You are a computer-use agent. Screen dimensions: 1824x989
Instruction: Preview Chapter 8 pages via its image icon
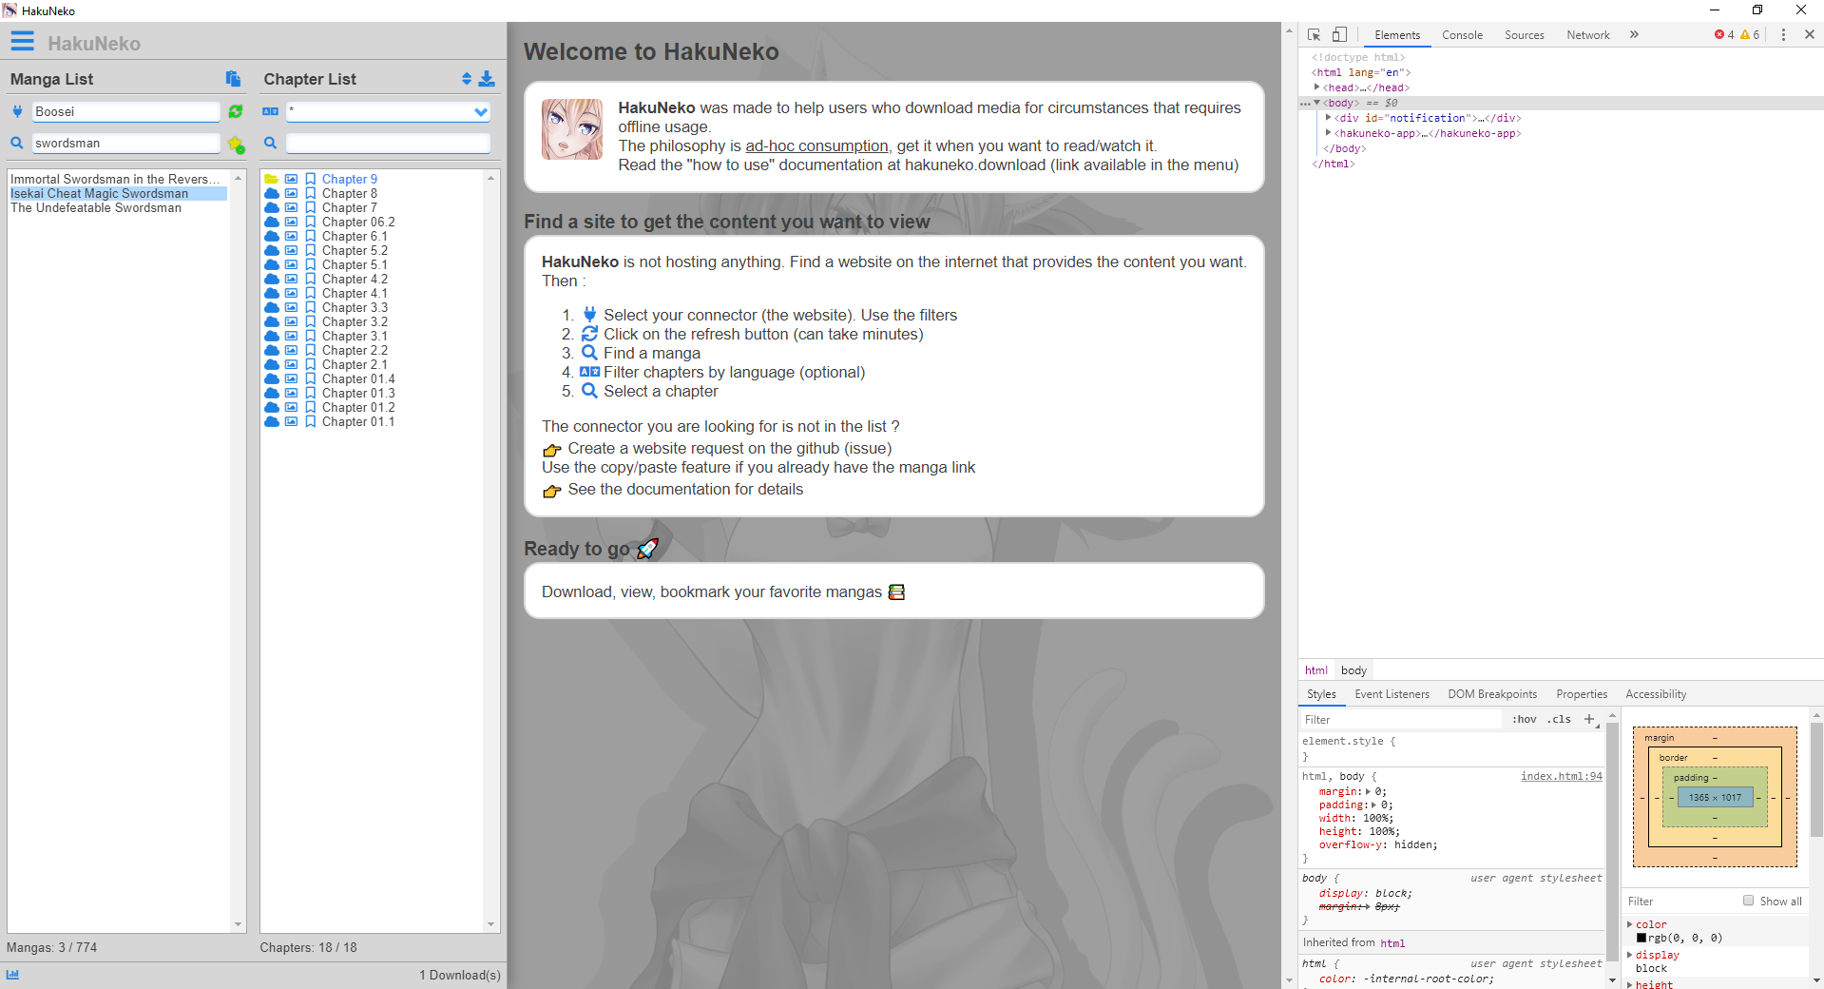[x=291, y=193]
